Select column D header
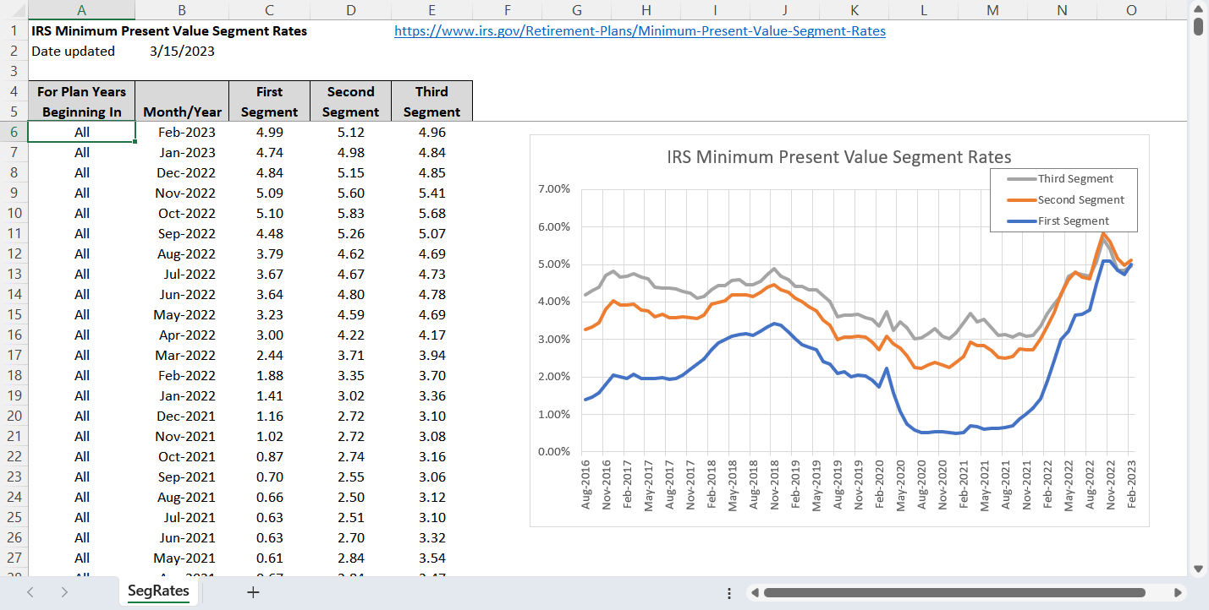This screenshot has width=1209, height=610. tap(350, 10)
